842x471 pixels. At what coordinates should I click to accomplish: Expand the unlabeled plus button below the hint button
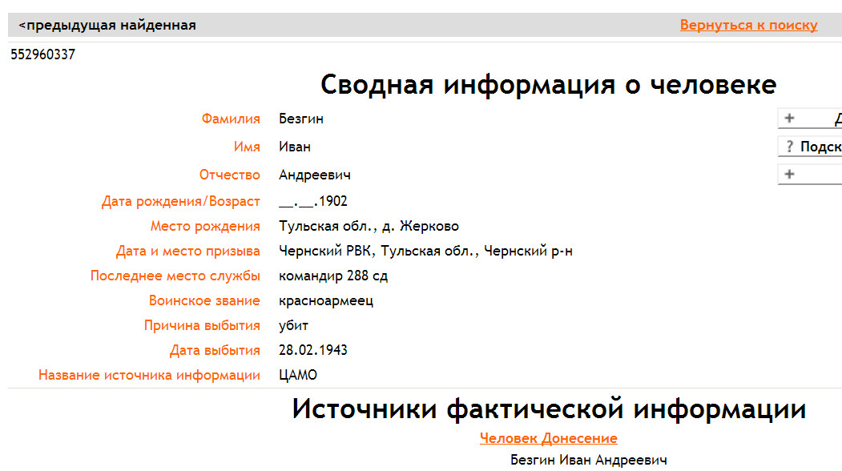point(789,175)
